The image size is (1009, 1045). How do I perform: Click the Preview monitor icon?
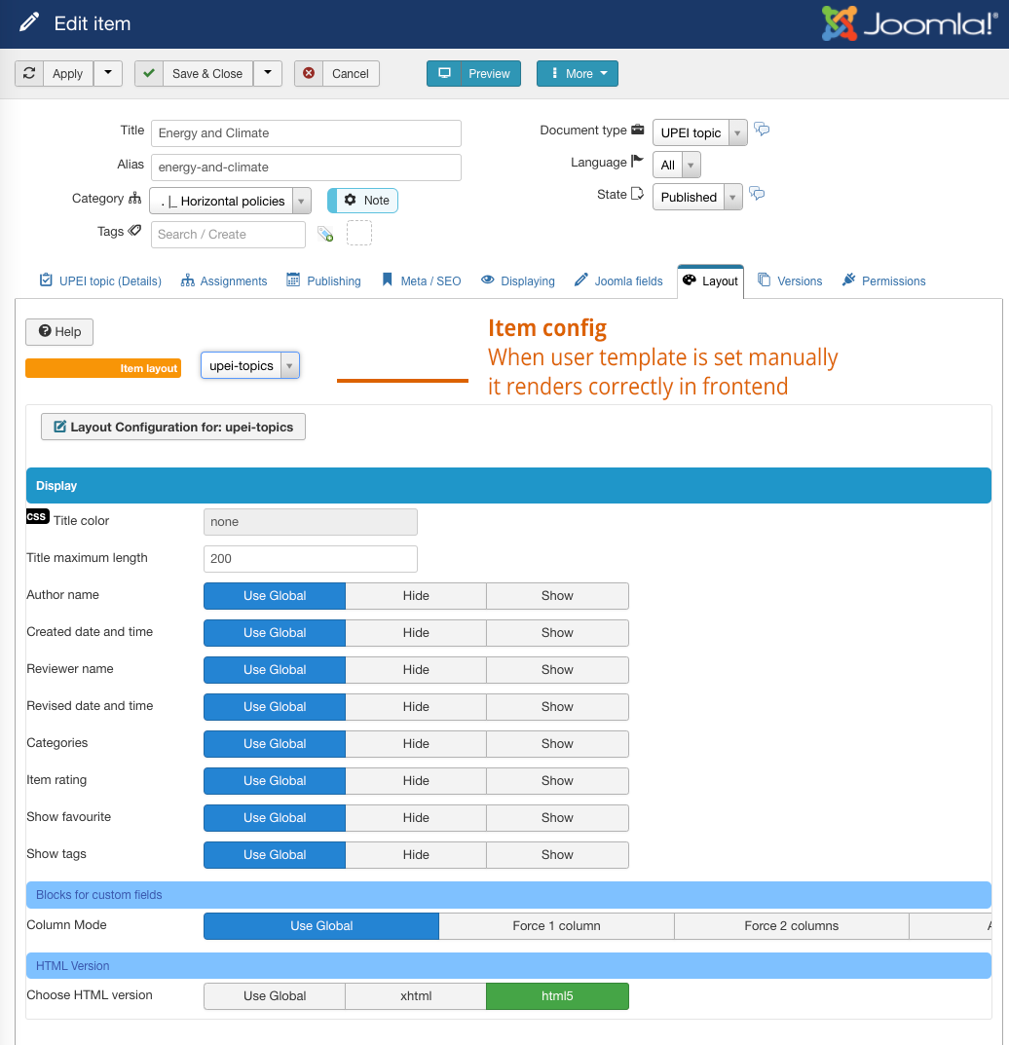coord(444,73)
